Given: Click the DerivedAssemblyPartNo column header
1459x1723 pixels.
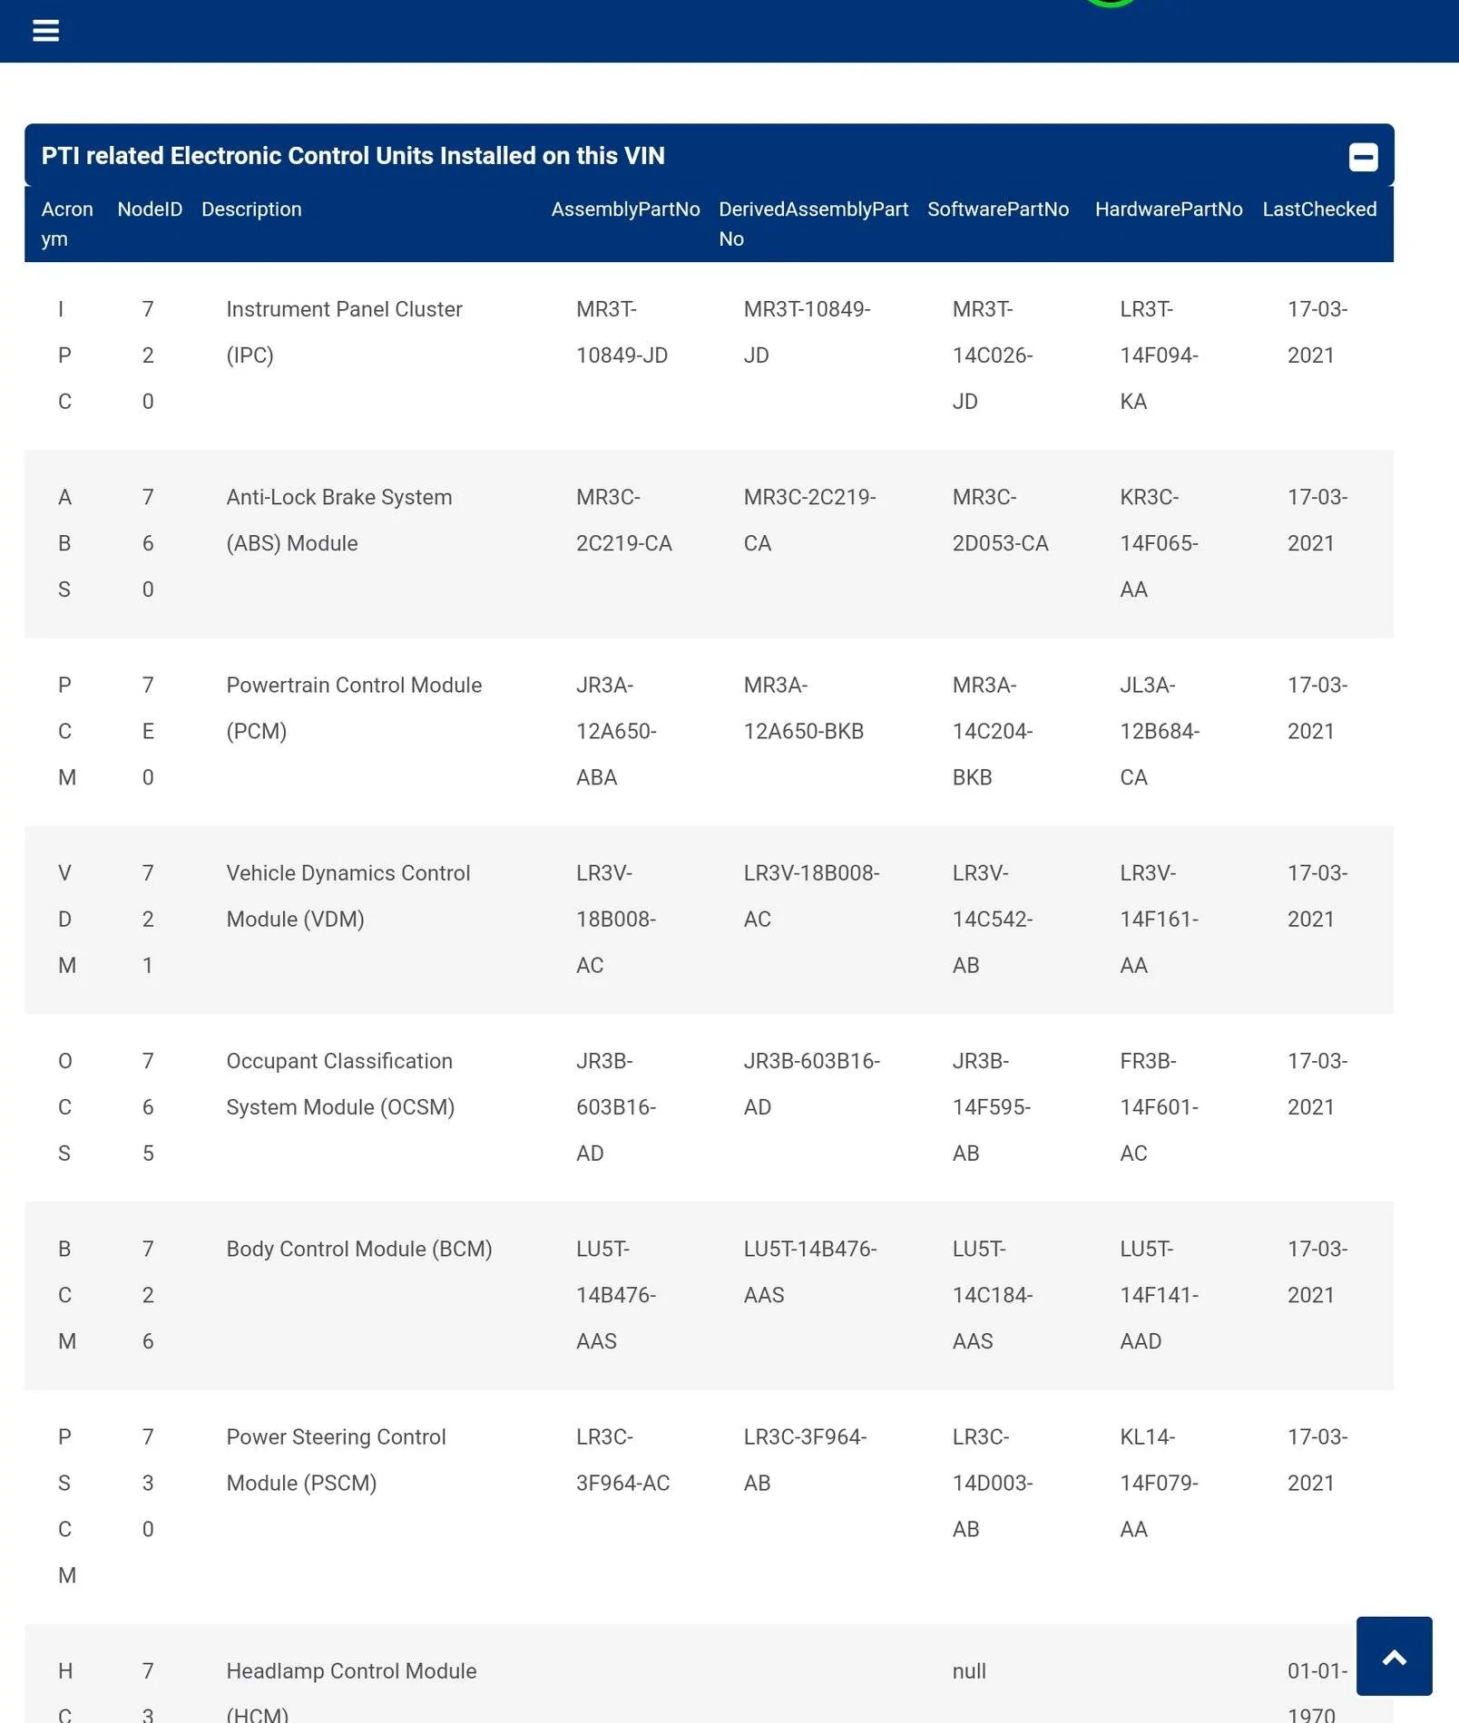Looking at the screenshot, I should tap(813, 224).
